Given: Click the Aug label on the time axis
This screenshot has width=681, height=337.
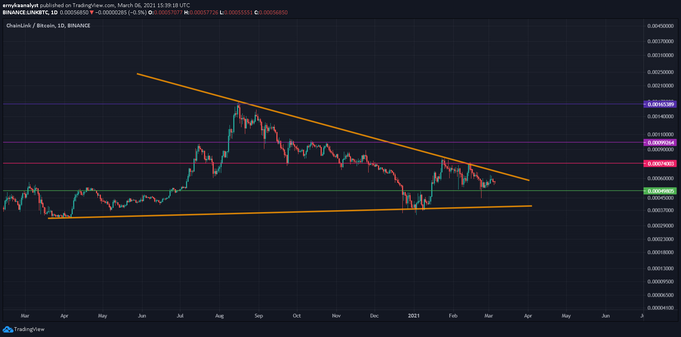Looking at the screenshot, I should [x=219, y=316].
